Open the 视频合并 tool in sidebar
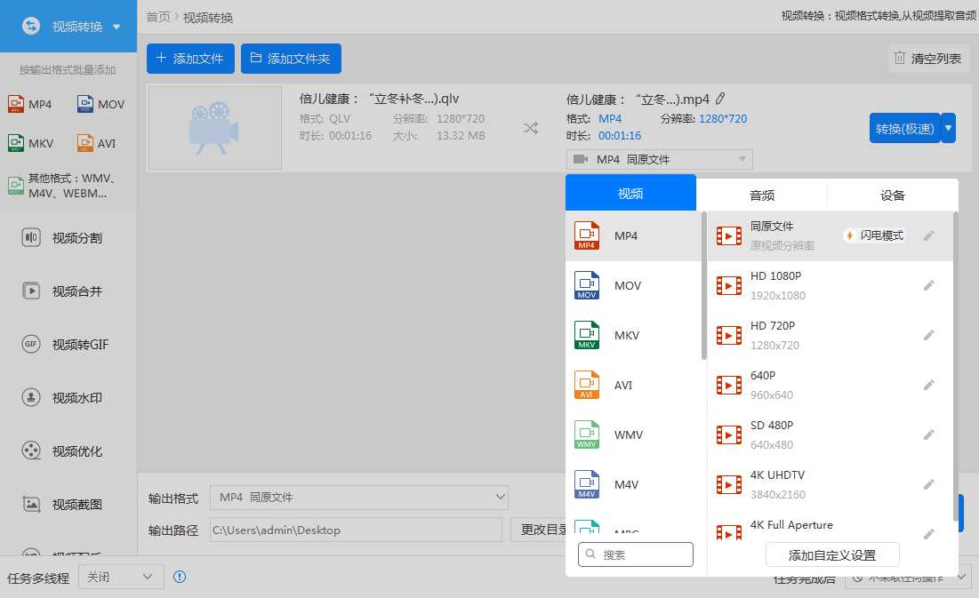 tap(68, 291)
